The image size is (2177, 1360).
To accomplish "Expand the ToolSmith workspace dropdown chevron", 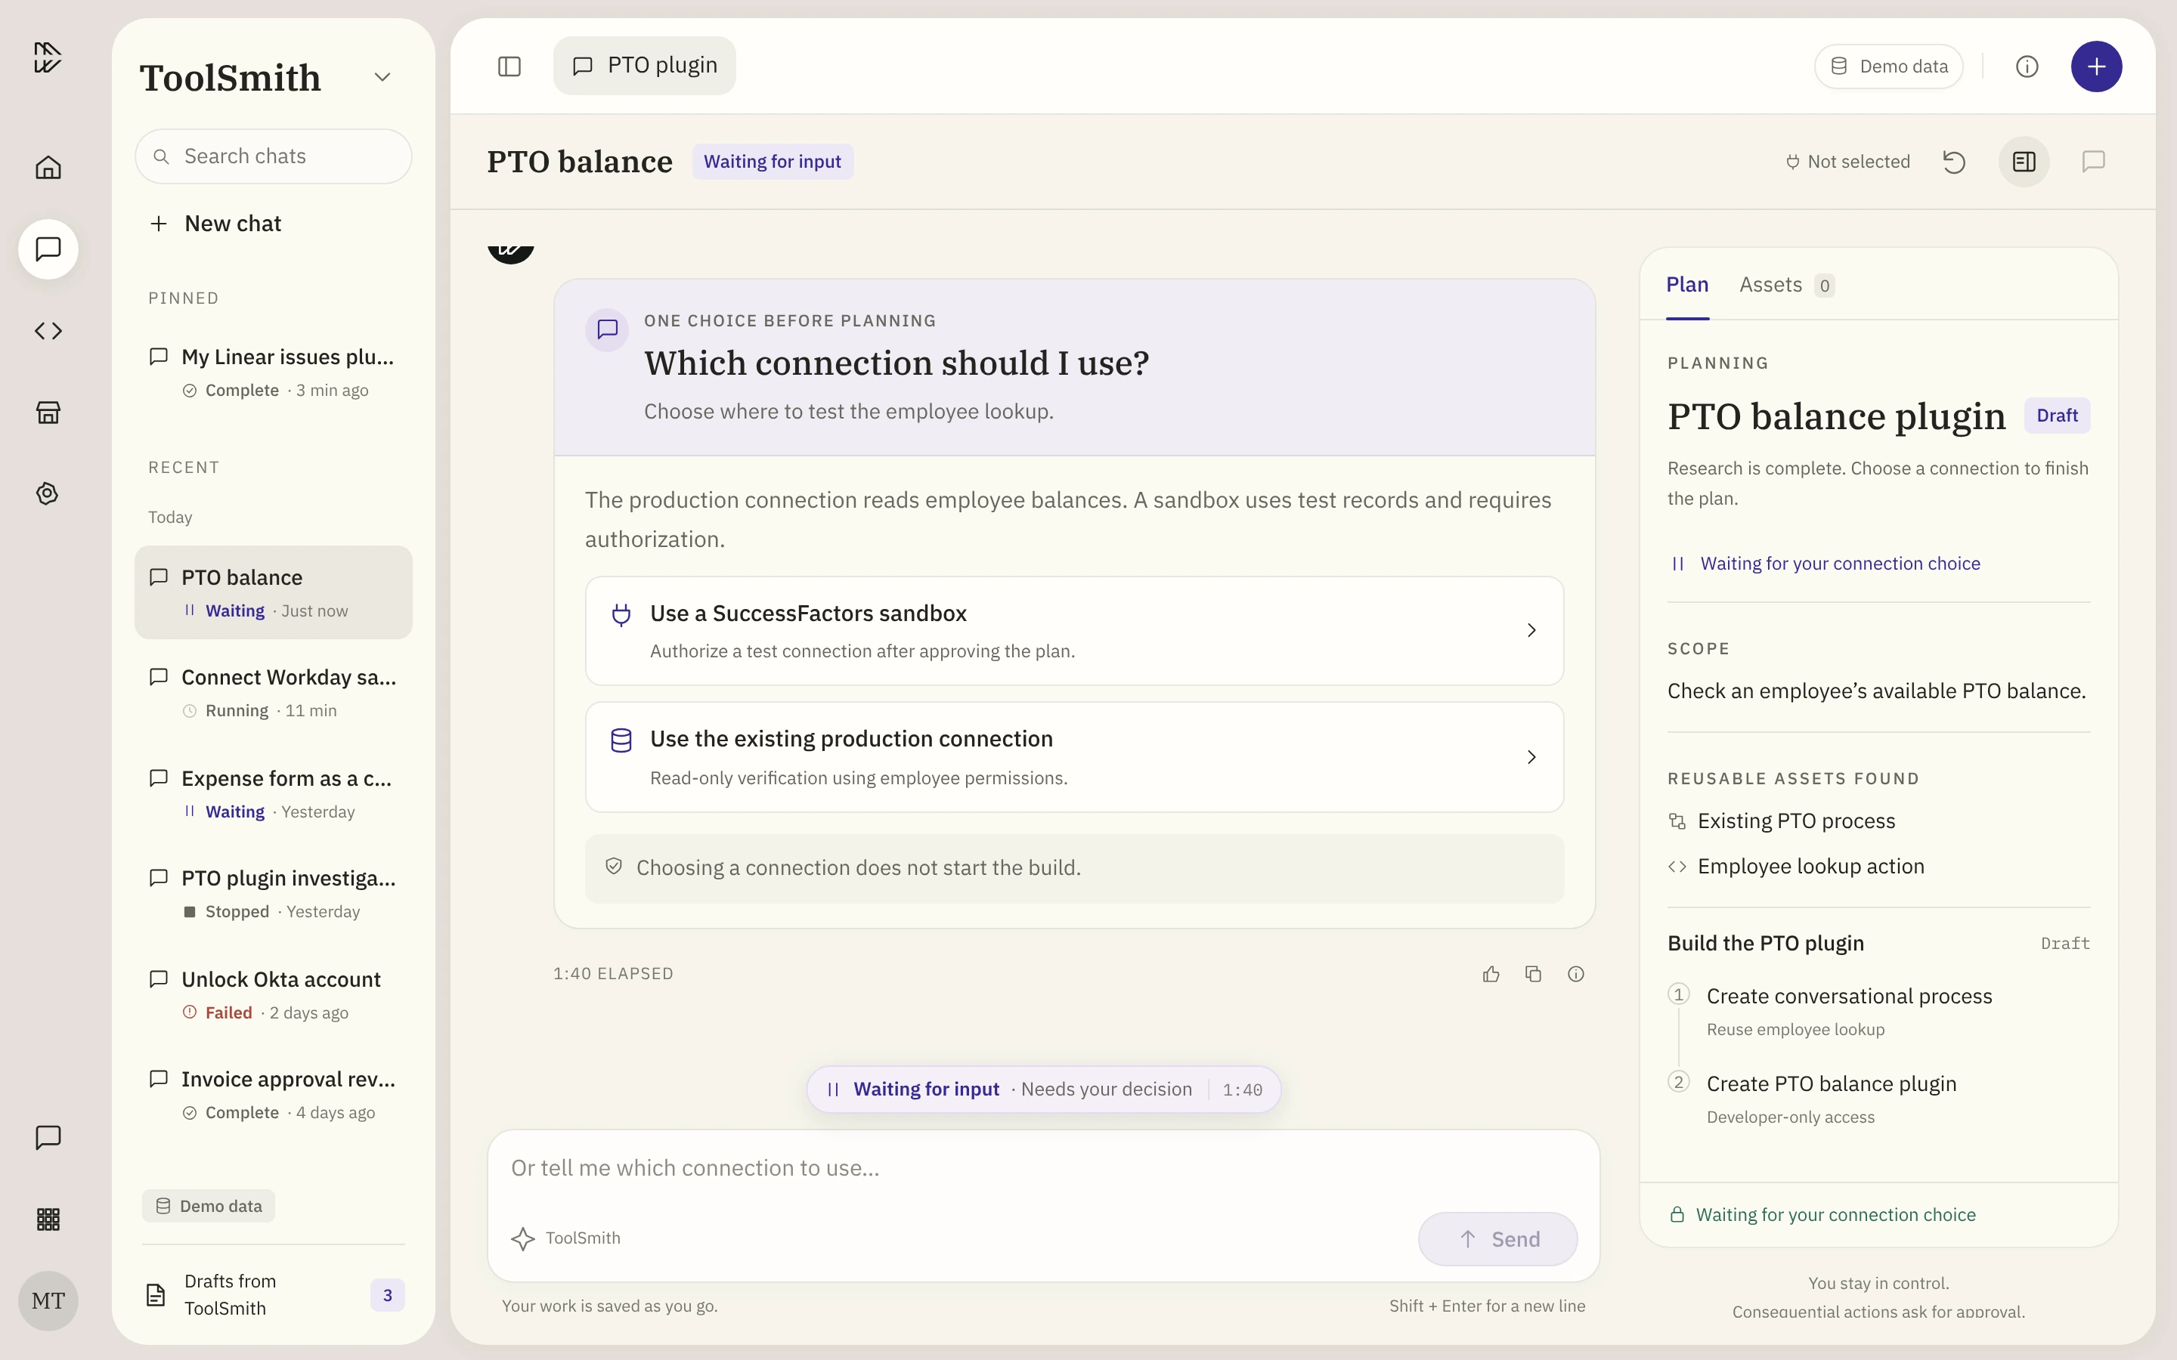I will click(382, 77).
